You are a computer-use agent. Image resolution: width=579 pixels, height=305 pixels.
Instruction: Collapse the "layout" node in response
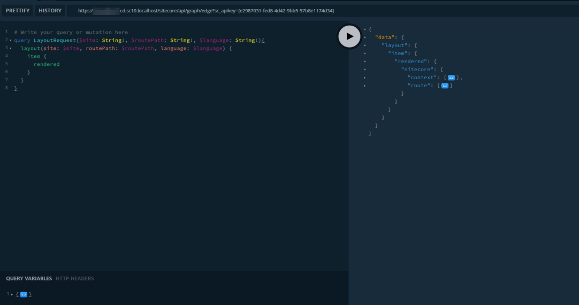[364, 45]
